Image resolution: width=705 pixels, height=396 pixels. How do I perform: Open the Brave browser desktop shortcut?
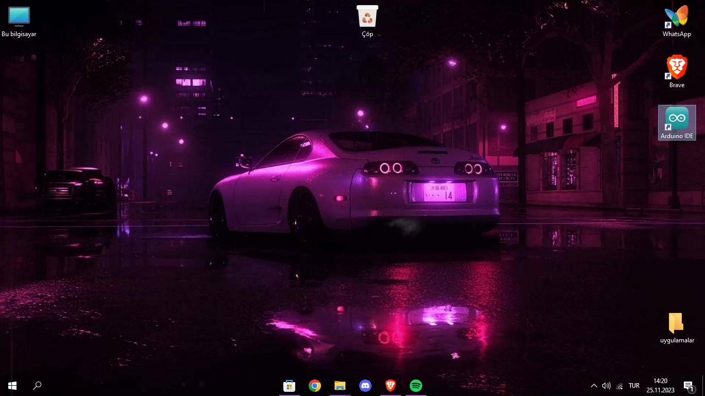pyautogui.click(x=676, y=67)
